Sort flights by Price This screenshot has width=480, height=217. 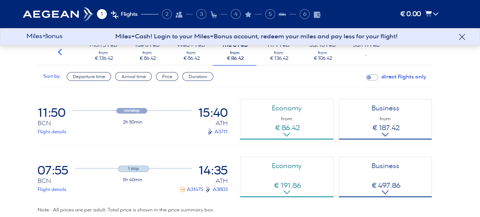point(167,77)
